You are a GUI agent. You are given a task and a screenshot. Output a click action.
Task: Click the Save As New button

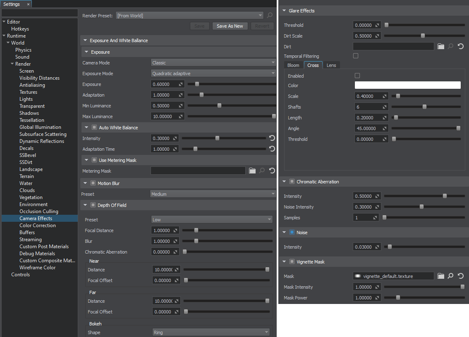pos(230,26)
